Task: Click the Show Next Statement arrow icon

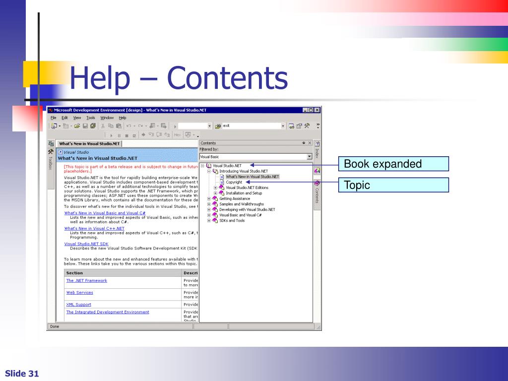Action: [x=143, y=135]
